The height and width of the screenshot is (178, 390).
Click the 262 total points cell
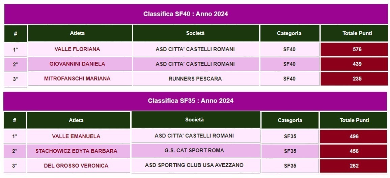(x=354, y=166)
